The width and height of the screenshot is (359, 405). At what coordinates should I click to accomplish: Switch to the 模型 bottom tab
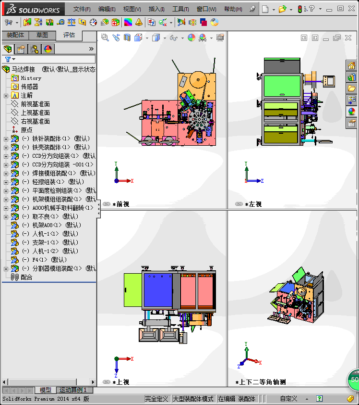[46, 390]
